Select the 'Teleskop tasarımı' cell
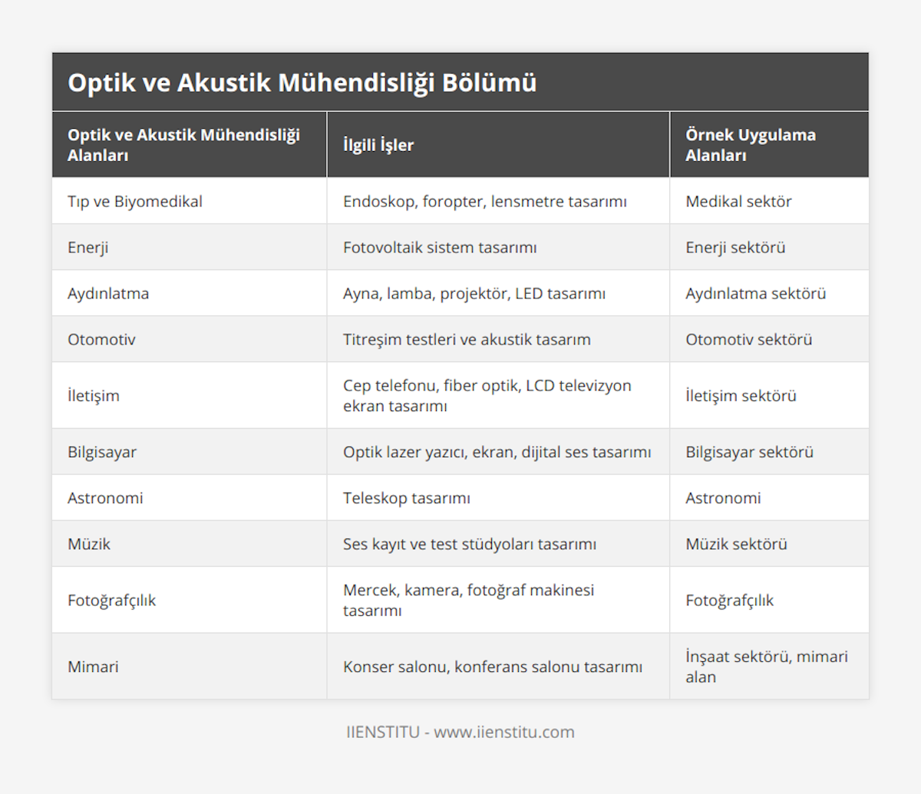This screenshot has height=794, width=921. pyautogui.click(x=407, y=499)
